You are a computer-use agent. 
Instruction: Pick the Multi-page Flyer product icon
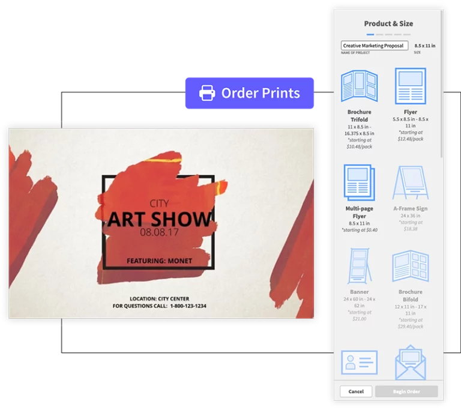[x=359, y=182]
